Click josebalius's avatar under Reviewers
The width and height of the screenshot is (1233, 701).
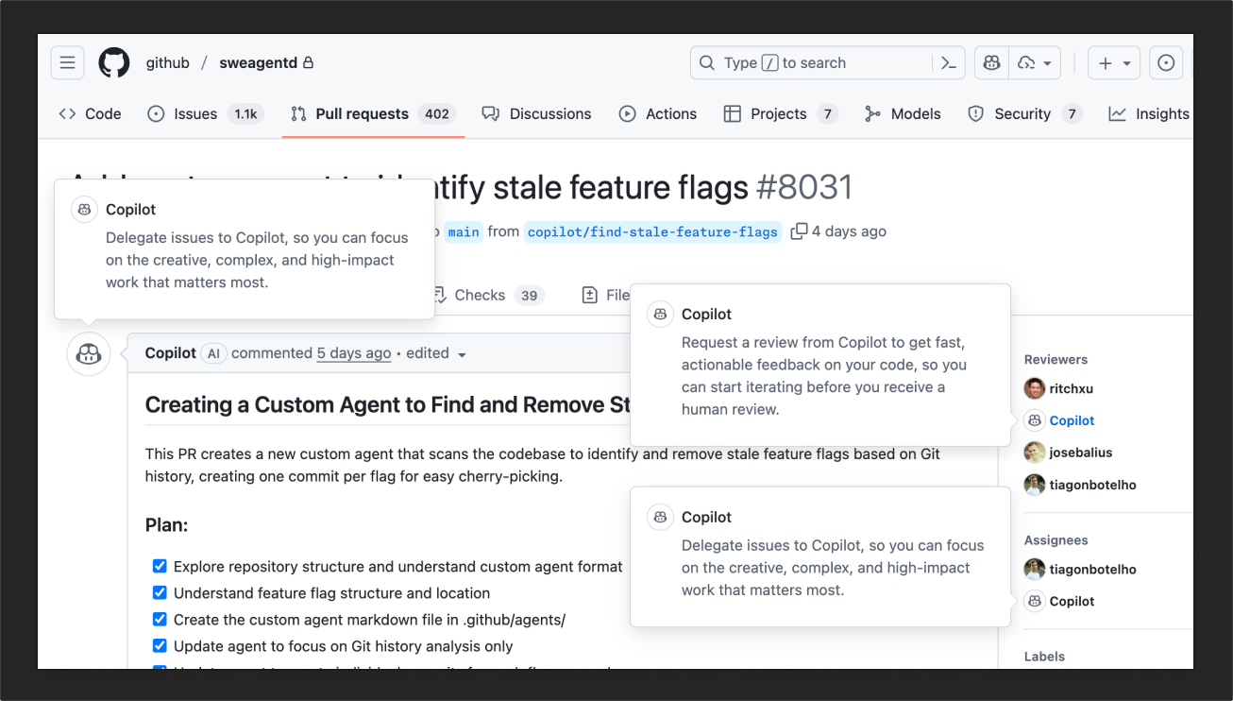pos(1035,453)
